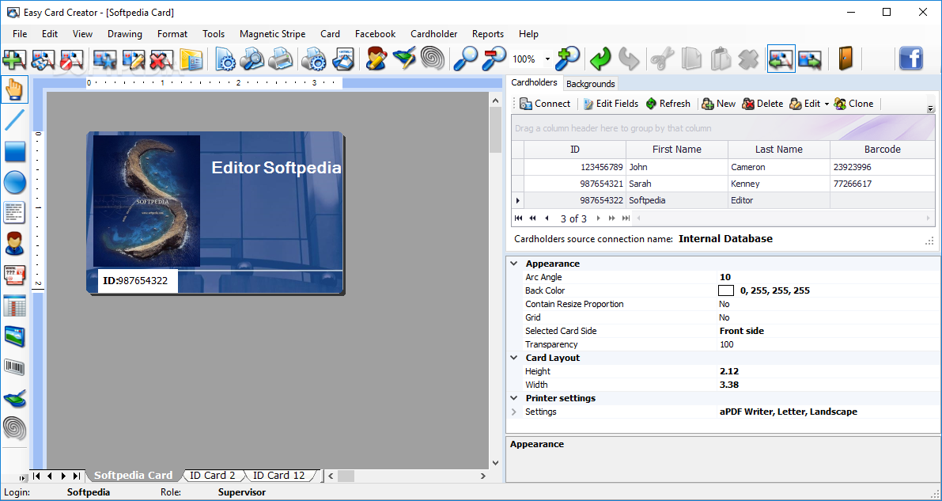Open the Magnetic Stripe menu
This screenshot has height=501, width=942.
[x=272, y=34]
